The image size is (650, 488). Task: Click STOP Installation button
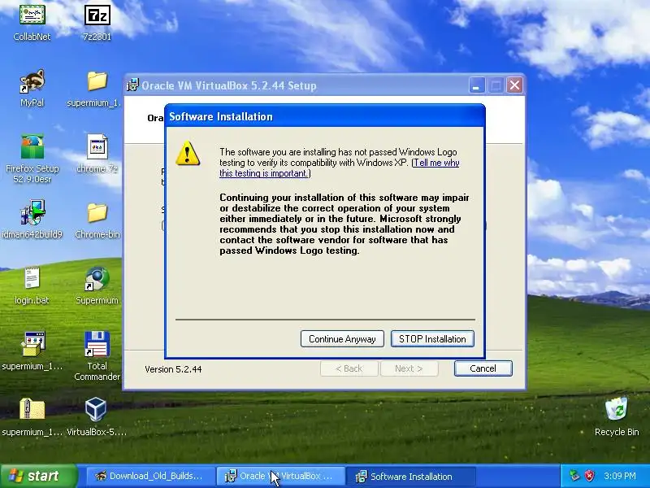[x=432, y=339]
